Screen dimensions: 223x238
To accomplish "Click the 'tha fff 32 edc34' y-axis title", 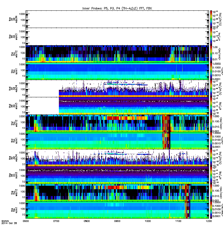I will pos(13,19).
